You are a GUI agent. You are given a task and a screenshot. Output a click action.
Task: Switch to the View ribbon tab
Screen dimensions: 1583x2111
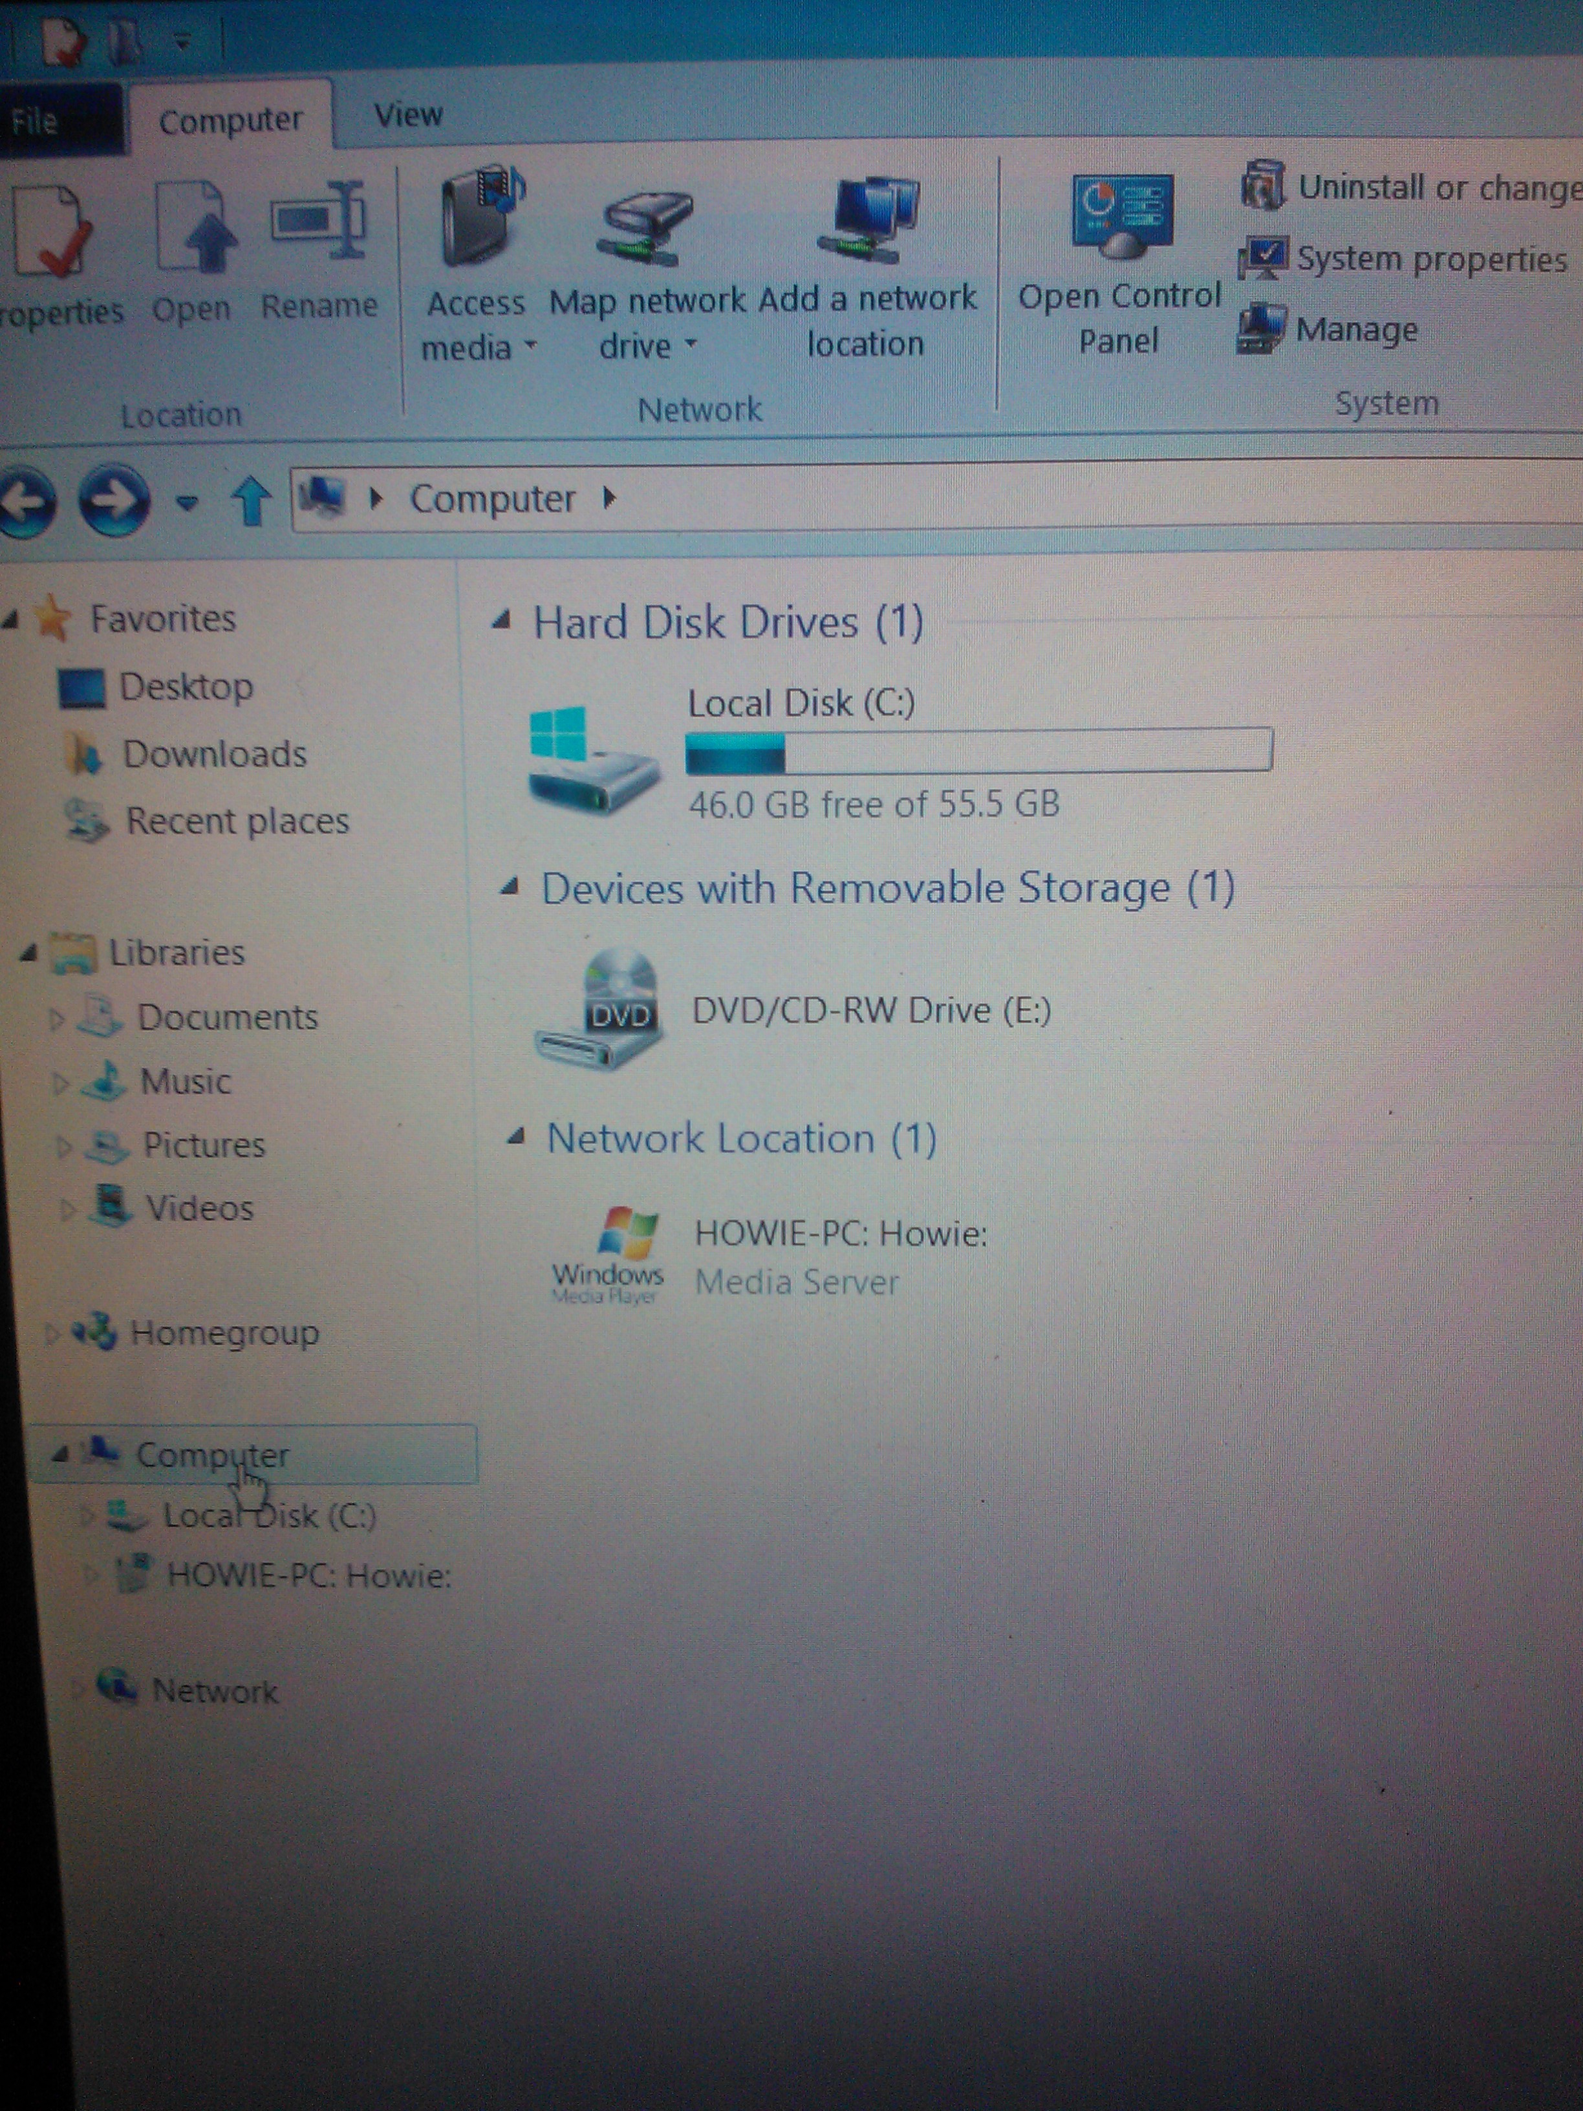click(409, 116)
